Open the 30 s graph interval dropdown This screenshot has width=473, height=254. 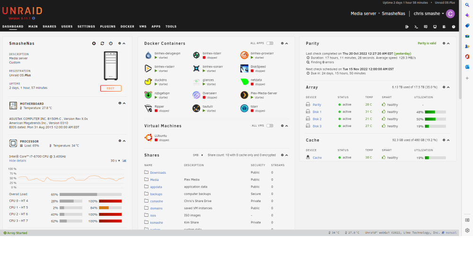[115, 161]
